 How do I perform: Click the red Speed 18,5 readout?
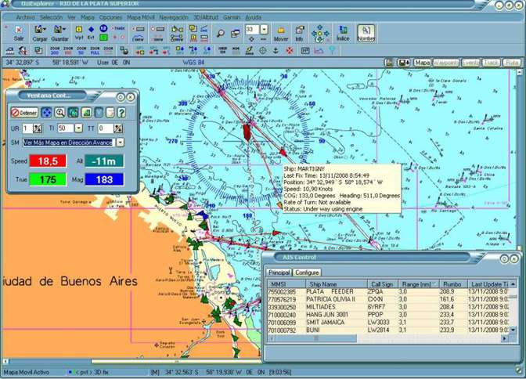tap(48, 161)
